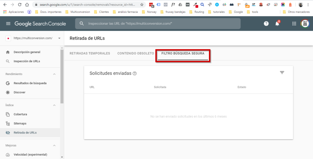Open the account profile avatar
This screenshot has height=159, width=313.
pos(305,24)
